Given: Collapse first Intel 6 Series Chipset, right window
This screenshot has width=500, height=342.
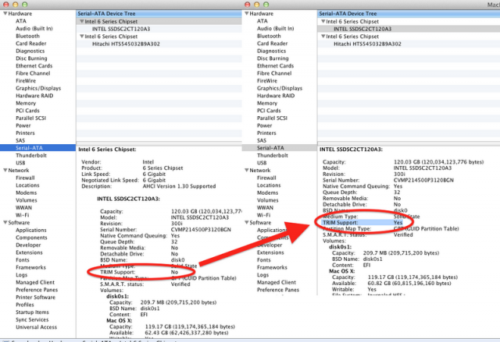Looking at the screenshot, I should (x=323, y=21).
